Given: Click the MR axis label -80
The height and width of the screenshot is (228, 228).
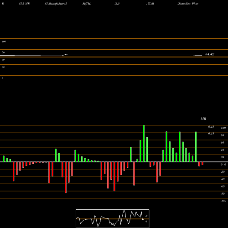Looking at the screenshot, I should (223, 194).
